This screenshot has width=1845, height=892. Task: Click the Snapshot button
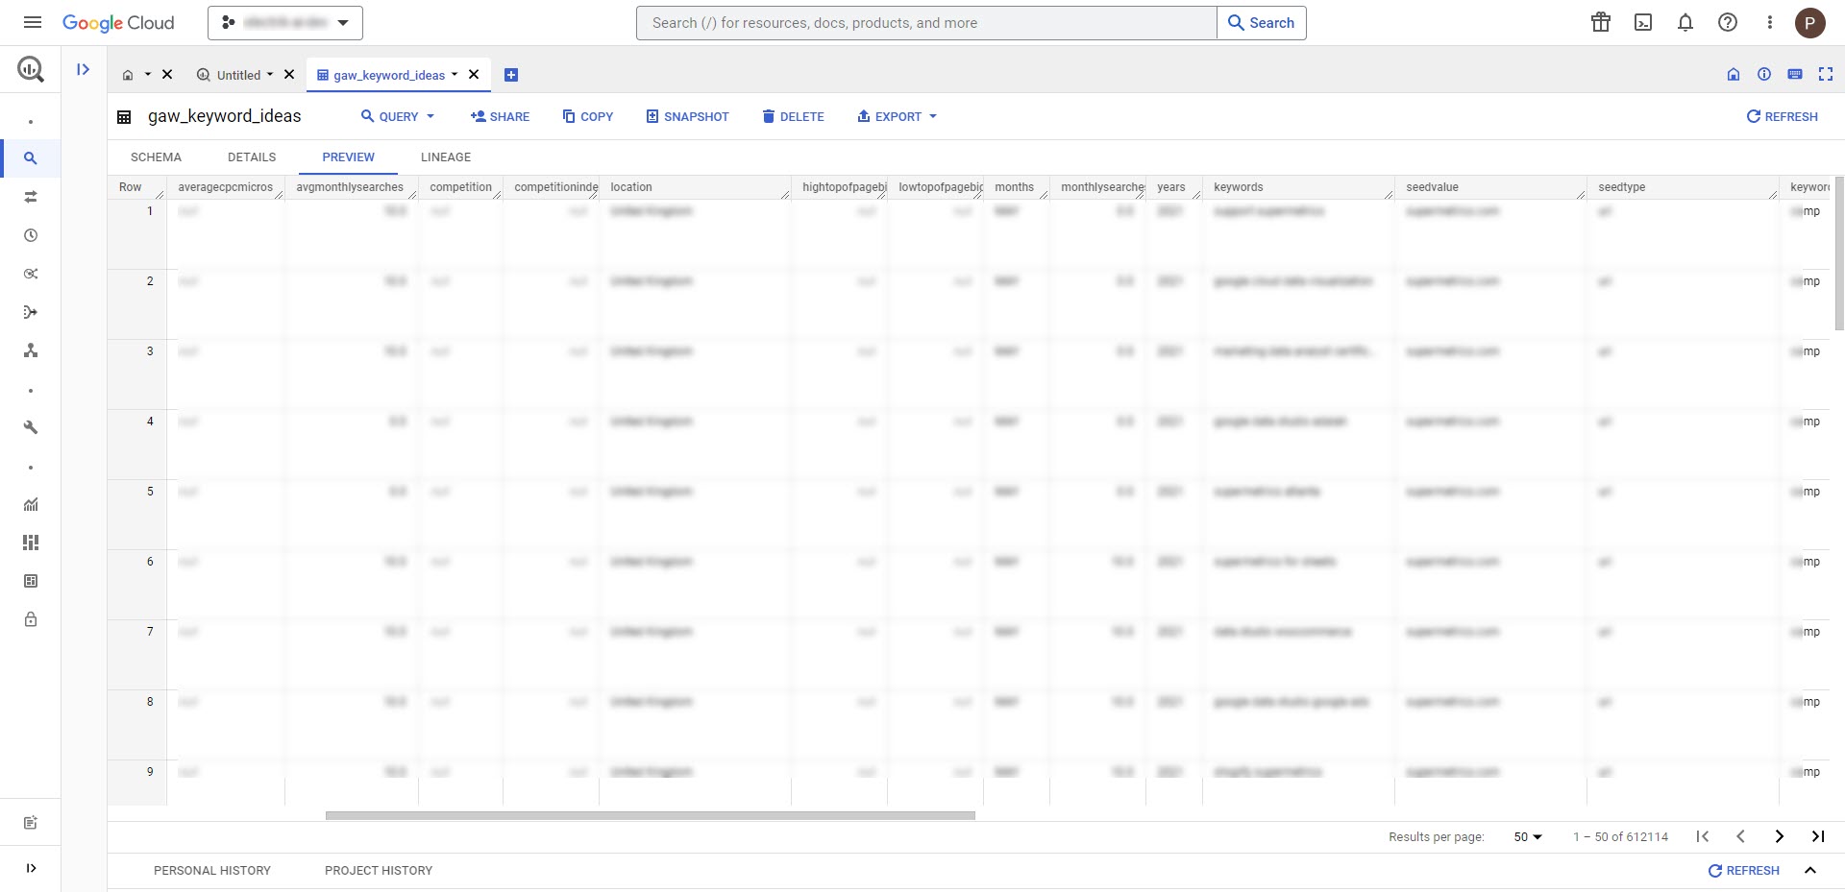687,116
